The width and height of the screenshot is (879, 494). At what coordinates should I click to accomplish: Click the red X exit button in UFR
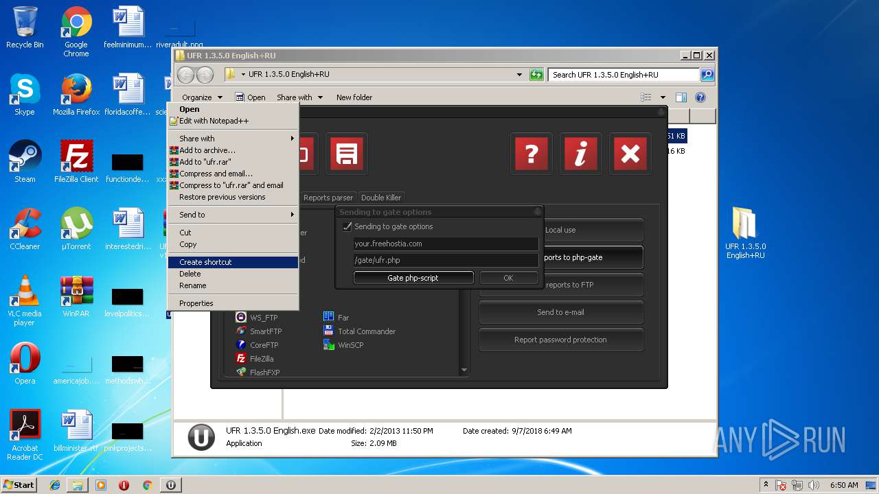630,154
